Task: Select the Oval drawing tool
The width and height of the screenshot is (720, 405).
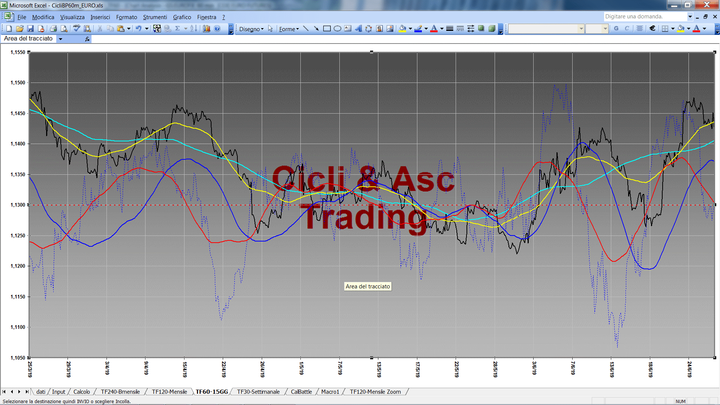Action: coord(337,28)
